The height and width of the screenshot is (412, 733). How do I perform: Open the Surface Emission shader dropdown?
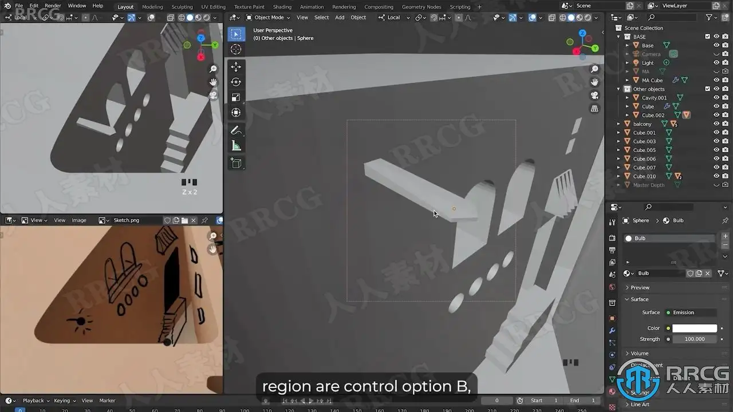pyautogui.click(x=691, y=312)
